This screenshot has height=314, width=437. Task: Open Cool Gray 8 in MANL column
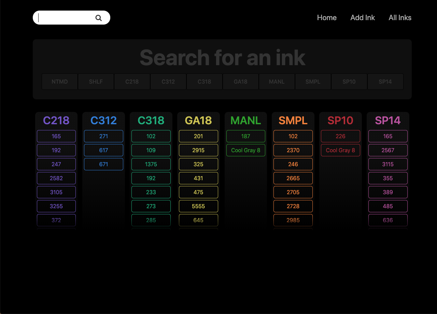click(246, 150)
